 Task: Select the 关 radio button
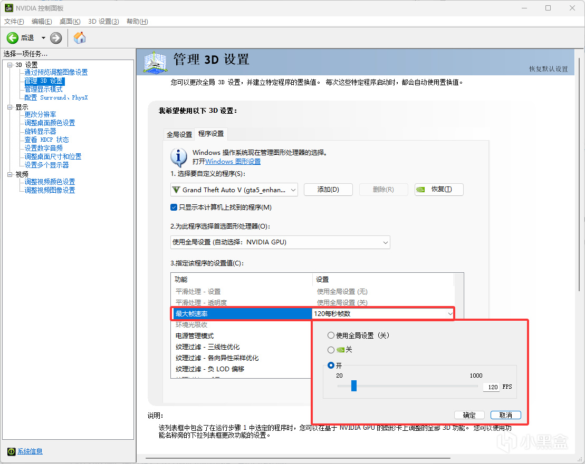pos(331,350)
